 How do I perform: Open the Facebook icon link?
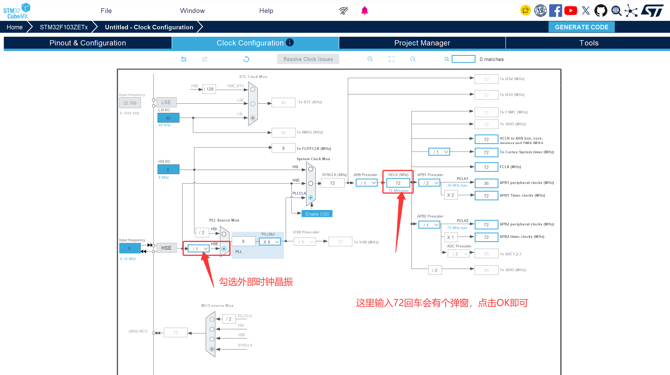[555, 11]
